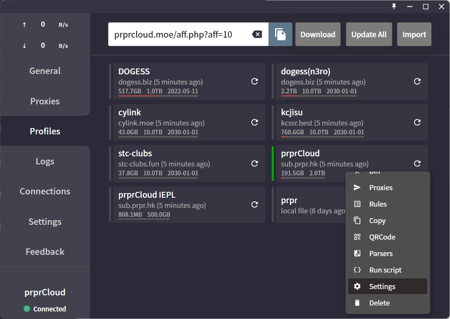This screenshot has width=450, height=319.
Task: Click the Import button
Action: coord(414,34)
